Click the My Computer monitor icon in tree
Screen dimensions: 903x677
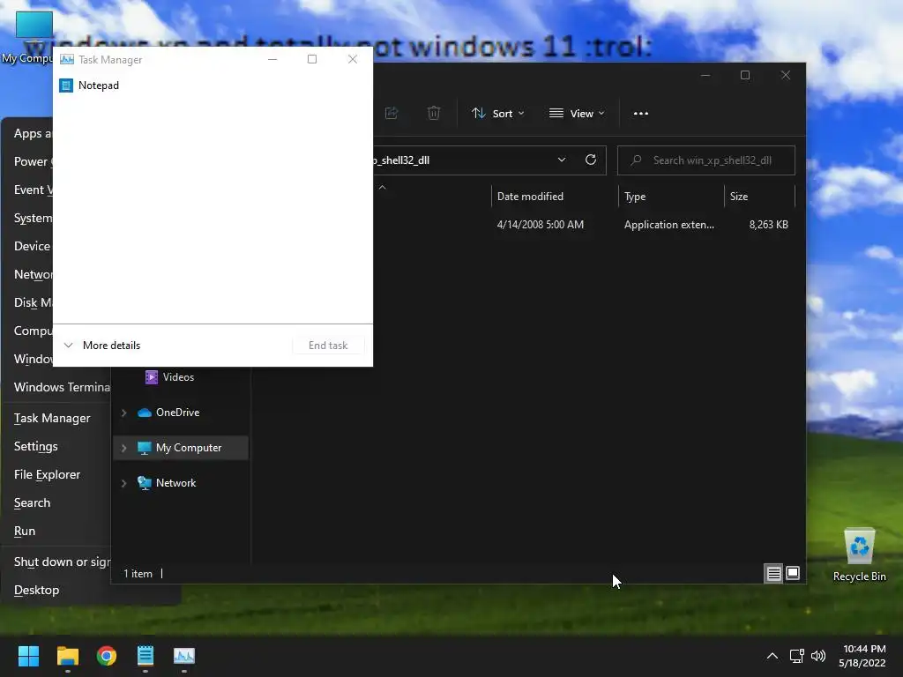click(145, 448)
